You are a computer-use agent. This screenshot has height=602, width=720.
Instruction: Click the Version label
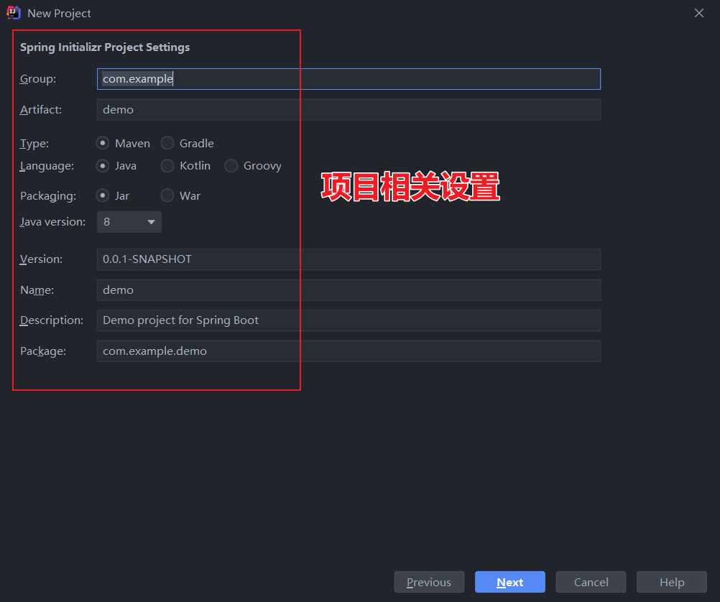[42, 259]
